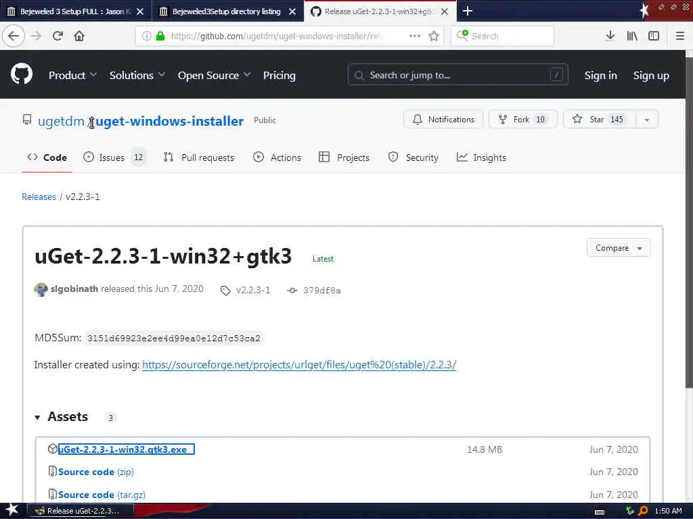Open commit 379df8a
Image resolution: width=693 pixels, height=519 pixels.
pos(321,291)
